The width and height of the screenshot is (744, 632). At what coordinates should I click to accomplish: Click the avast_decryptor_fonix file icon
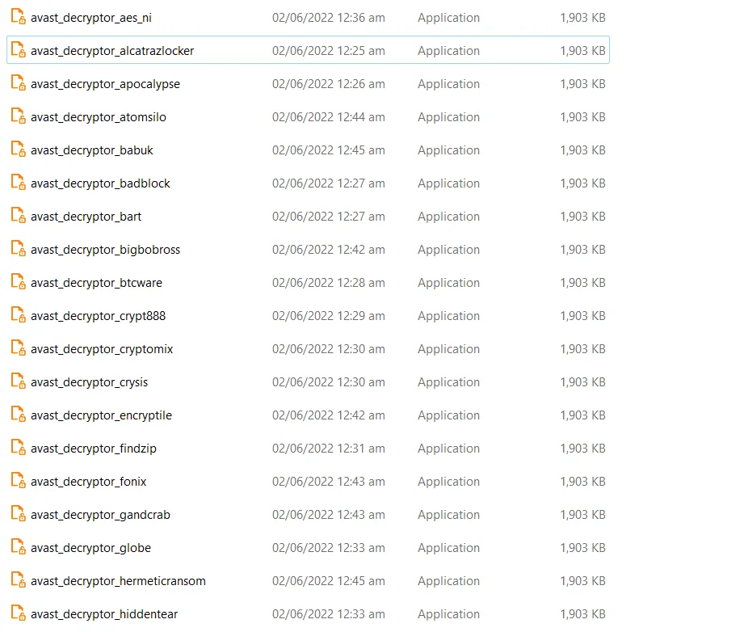[x=19, y=481]
